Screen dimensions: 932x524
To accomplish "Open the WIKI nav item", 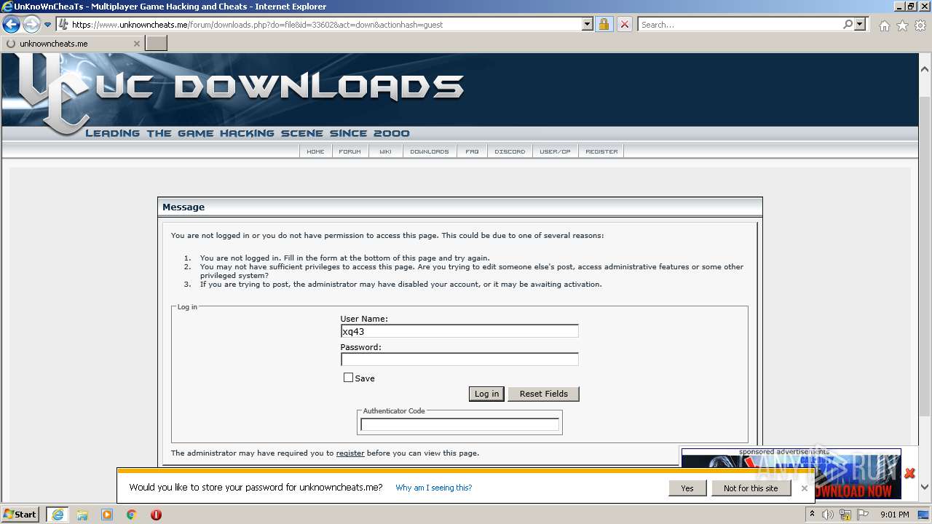I will 385,151.
